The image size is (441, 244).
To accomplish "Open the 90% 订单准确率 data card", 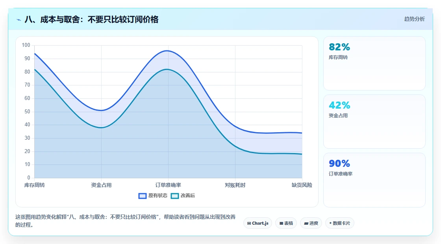I will (x=374, y=180).
